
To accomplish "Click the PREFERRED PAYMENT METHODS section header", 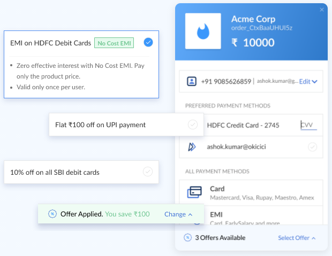I will tap(228, 106).
